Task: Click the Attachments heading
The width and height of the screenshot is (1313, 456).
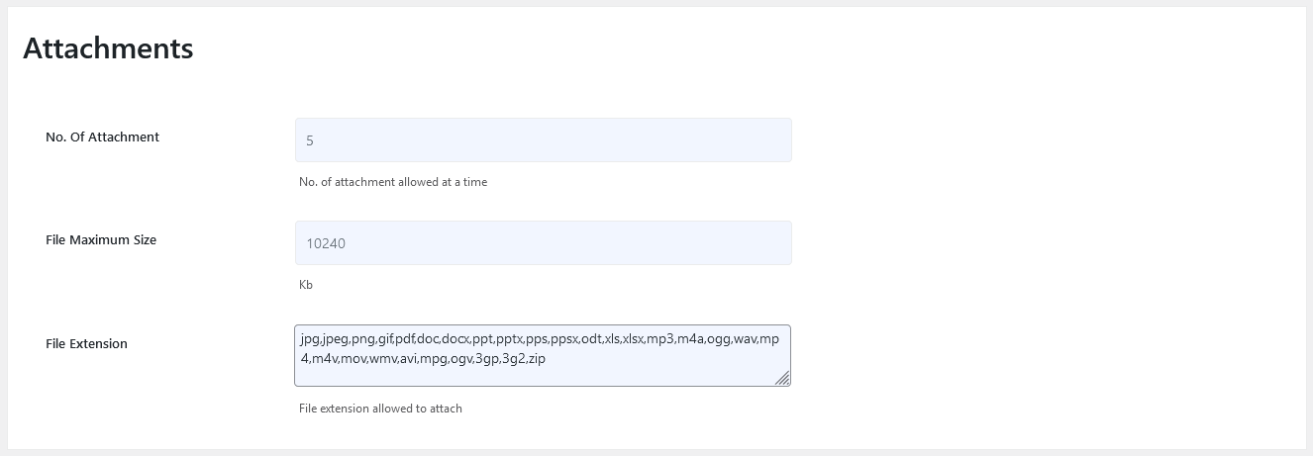Action: click(x=108, y=48)
